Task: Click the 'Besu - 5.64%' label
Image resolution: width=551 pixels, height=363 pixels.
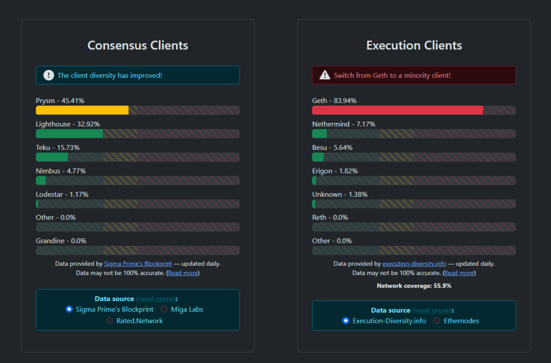Action: [333, 148]
